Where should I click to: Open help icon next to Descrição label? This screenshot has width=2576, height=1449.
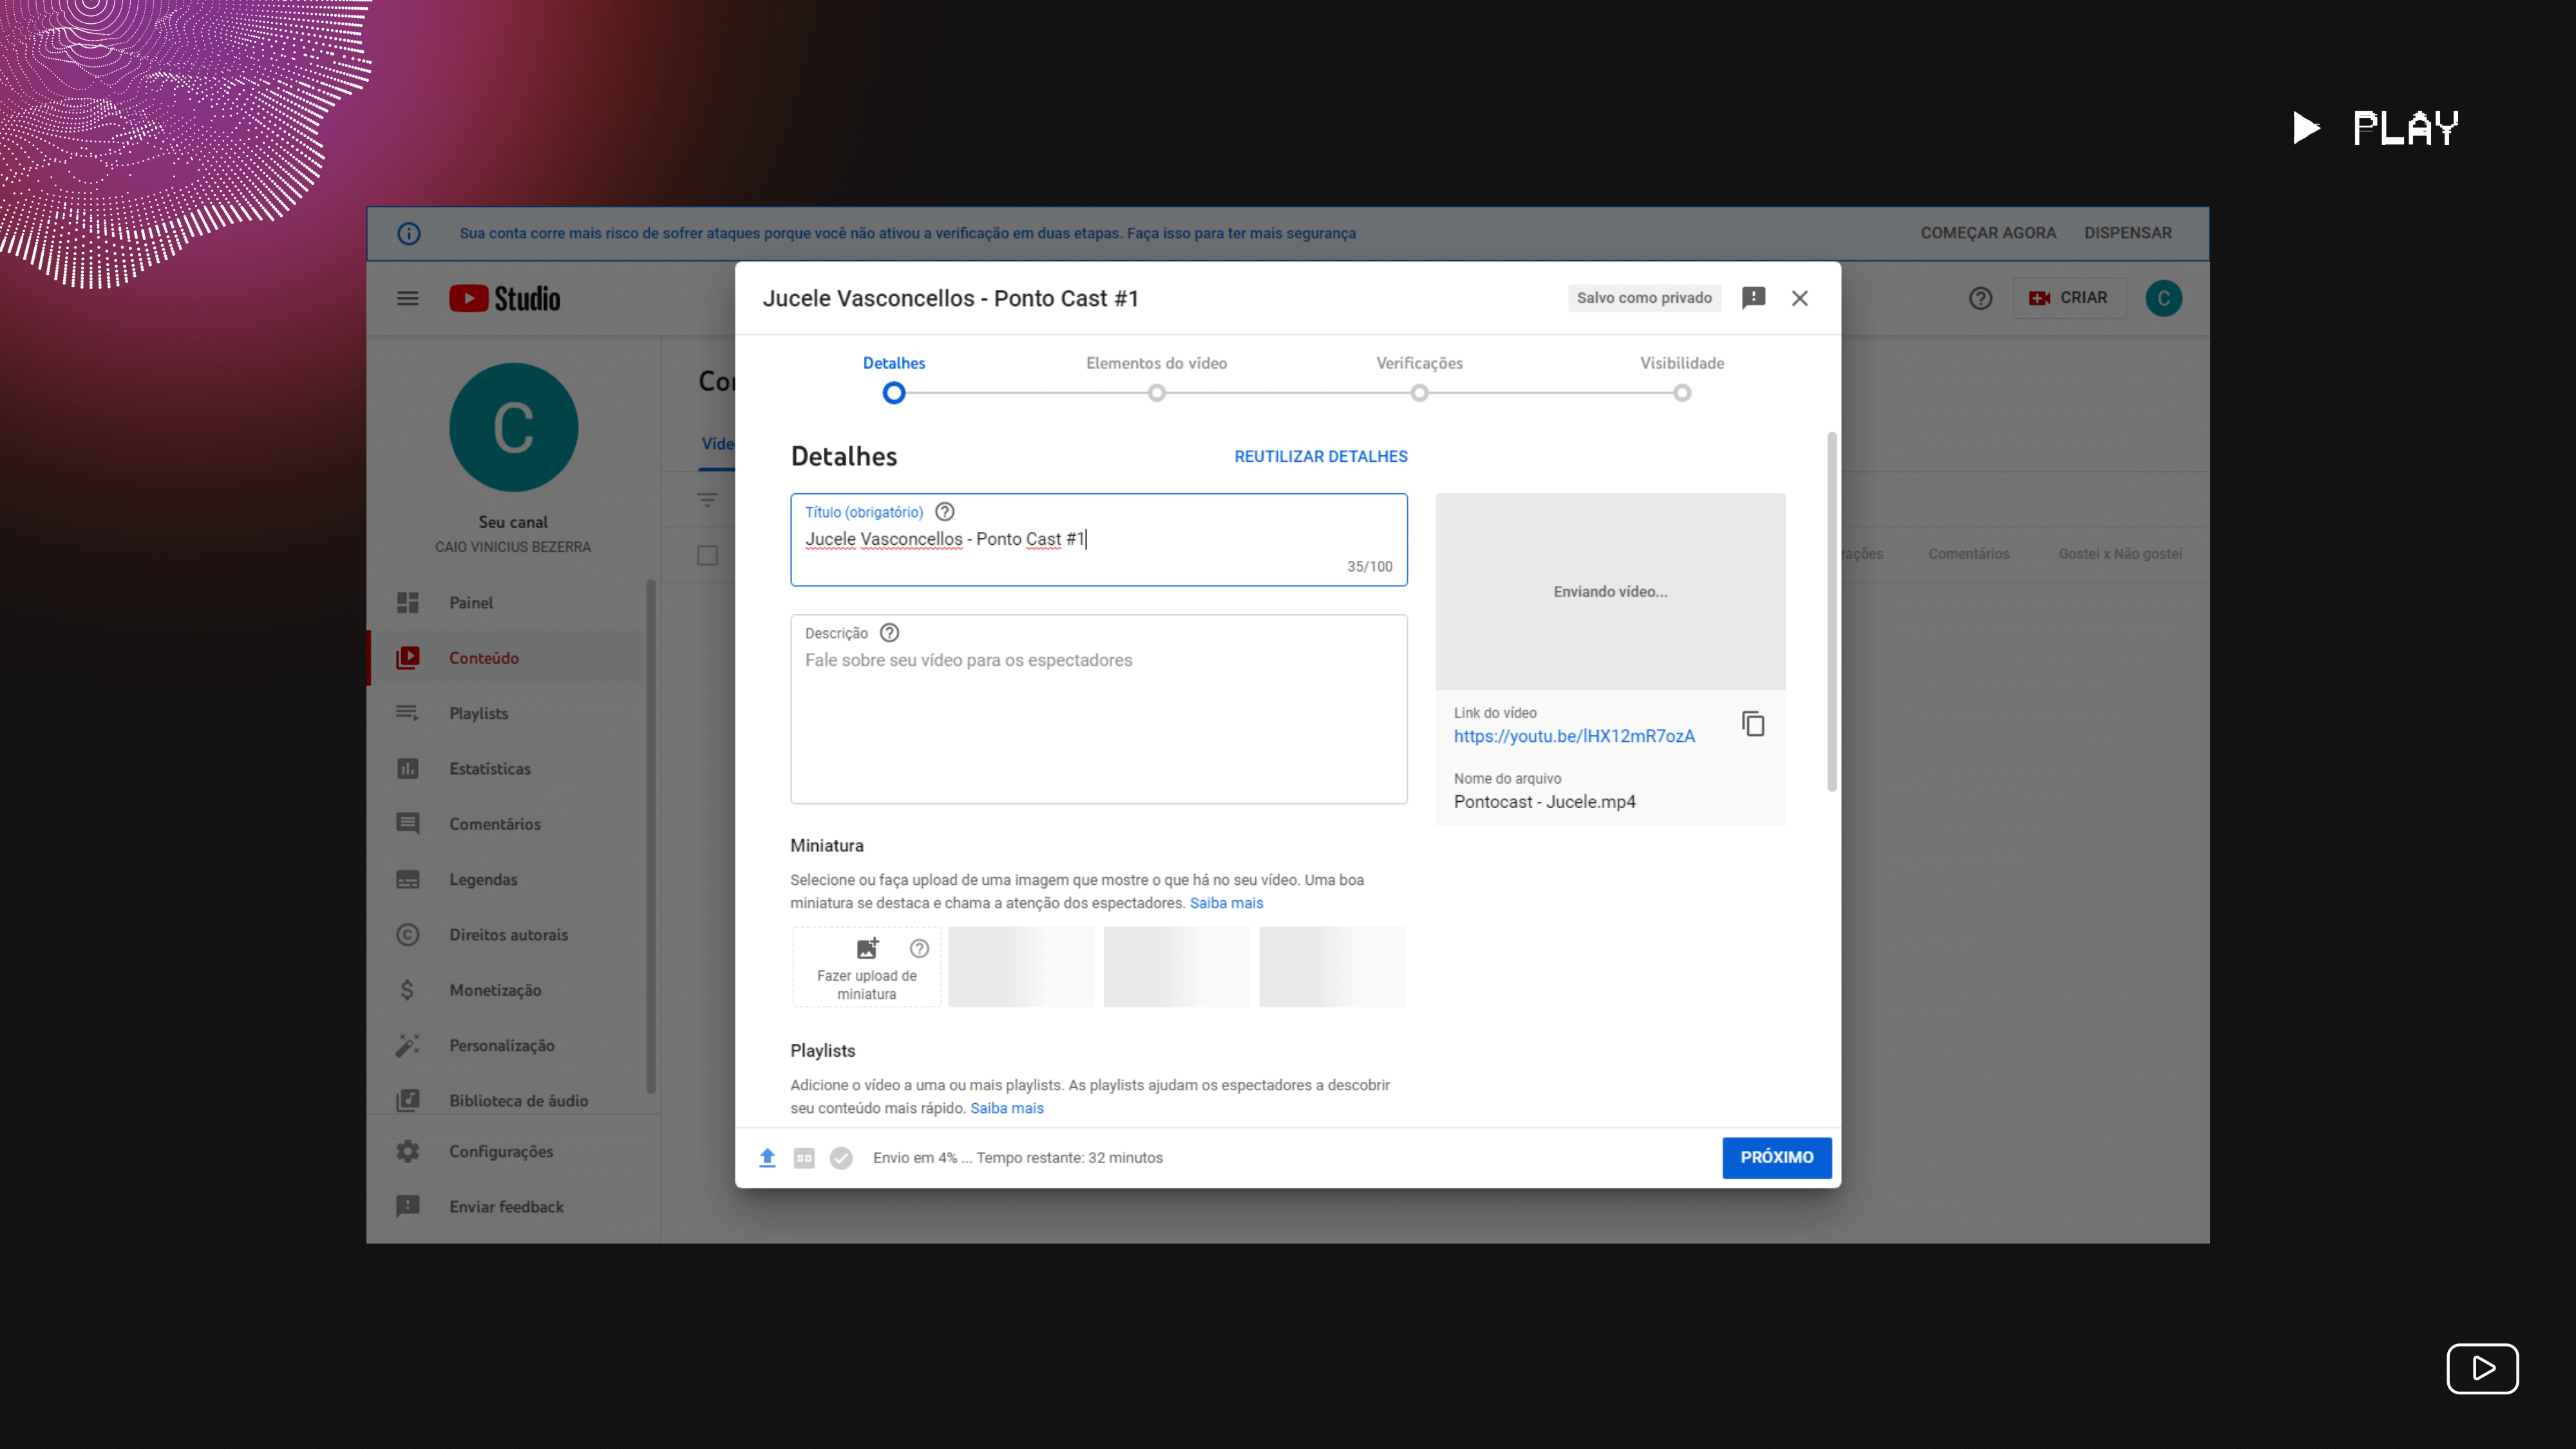(889, 633)
